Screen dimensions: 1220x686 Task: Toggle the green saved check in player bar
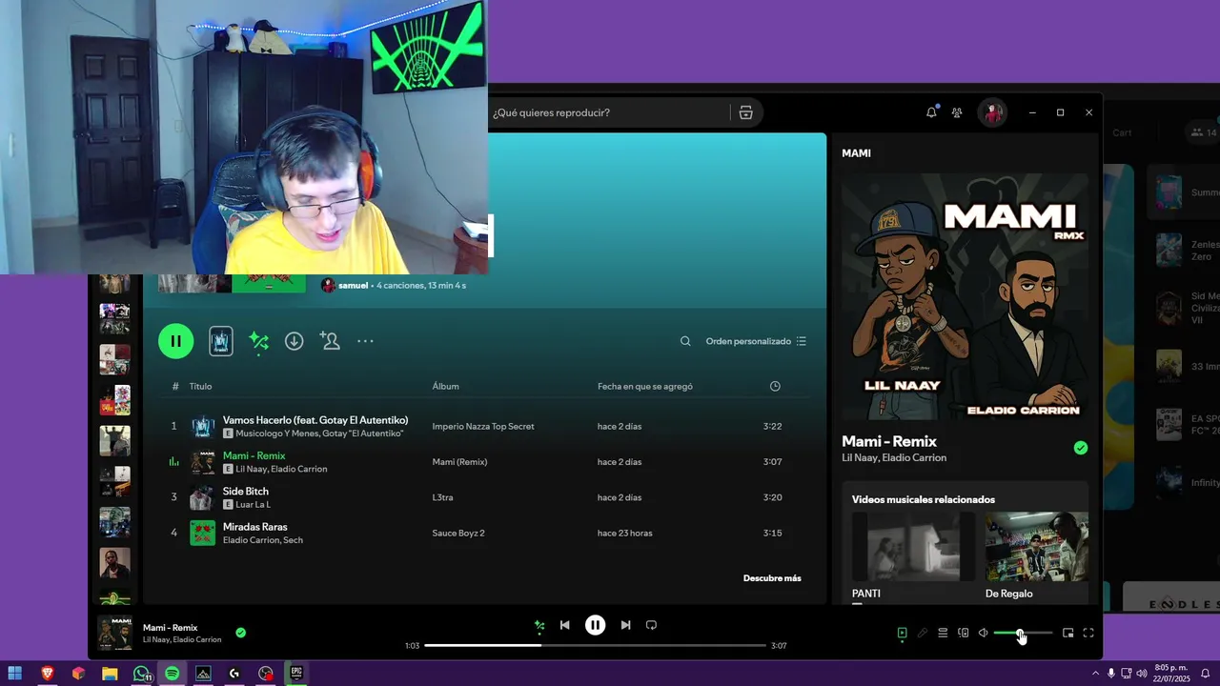coord(240,632)
